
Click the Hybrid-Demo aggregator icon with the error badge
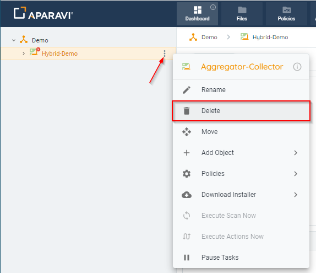(35, 52)
